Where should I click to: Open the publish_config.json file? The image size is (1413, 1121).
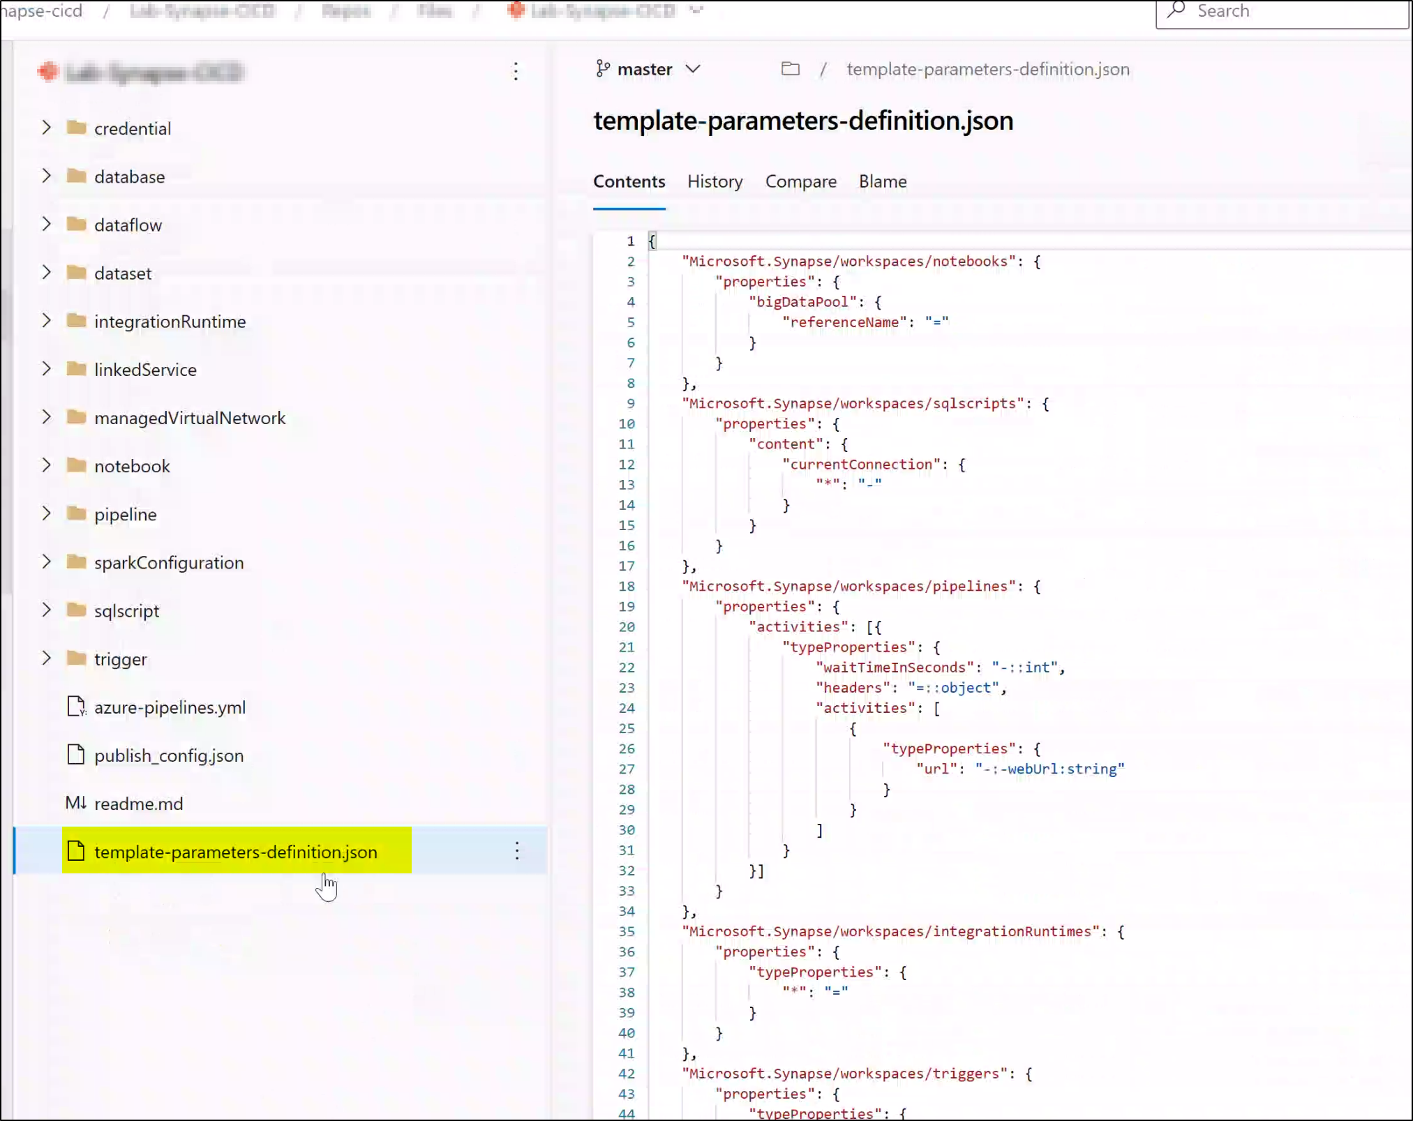(169, 754)
